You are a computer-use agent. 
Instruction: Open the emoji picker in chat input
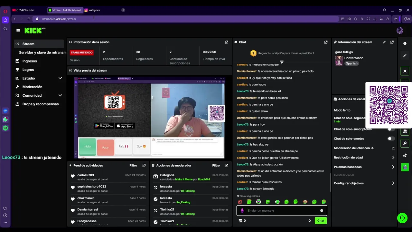point(322,211)
